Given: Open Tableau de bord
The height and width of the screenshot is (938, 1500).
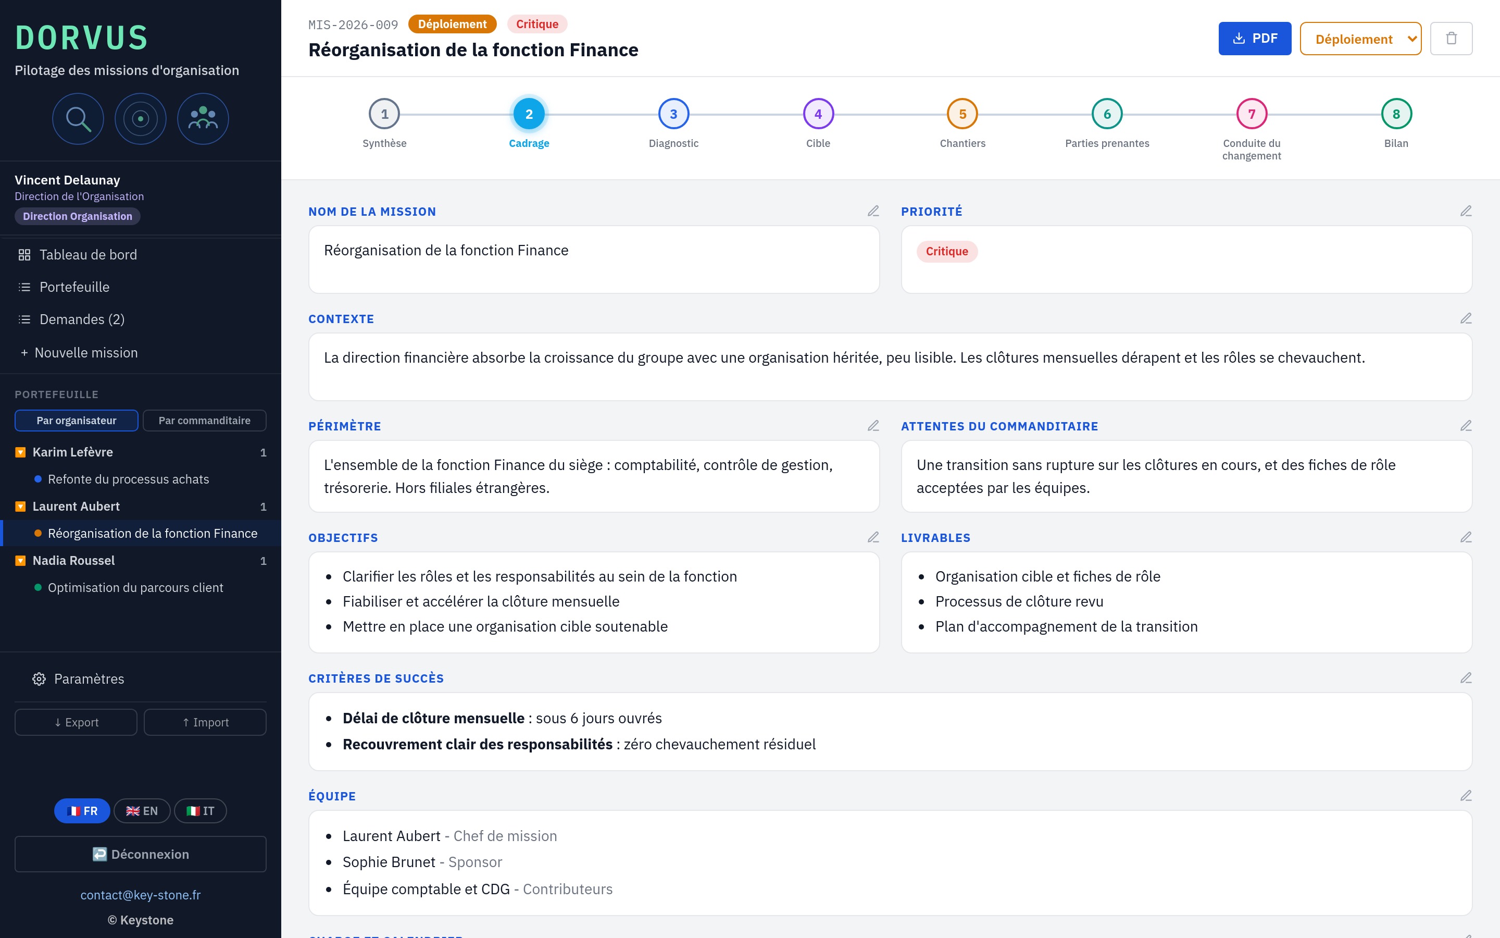Looking at the screenshot, I should [x=141, y=255].
